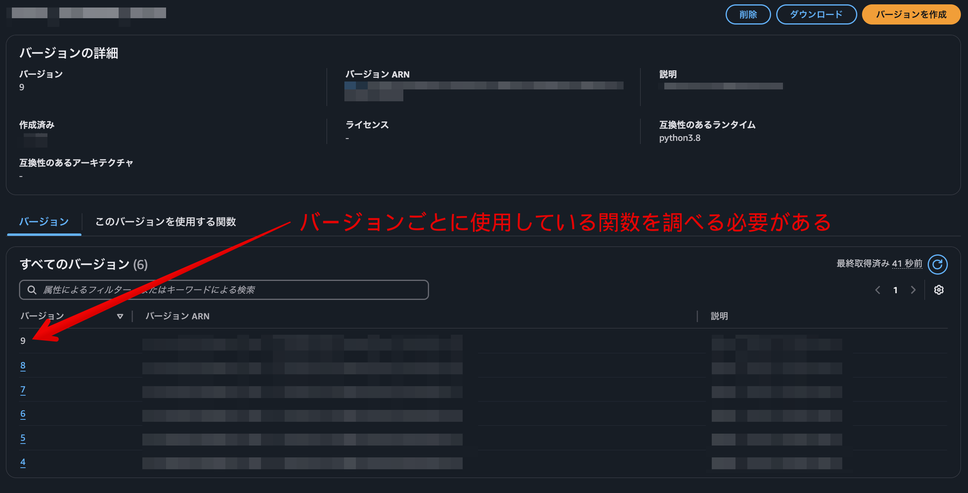Select page 1 in pagination

click(x=895, y=290)
